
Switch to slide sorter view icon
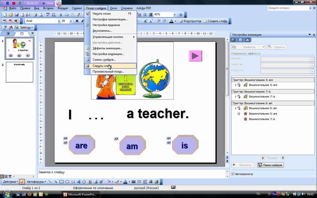[6, 176]
